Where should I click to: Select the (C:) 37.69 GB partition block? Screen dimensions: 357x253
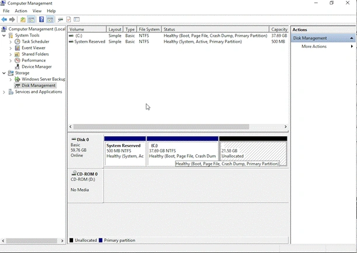click(183, 150)
